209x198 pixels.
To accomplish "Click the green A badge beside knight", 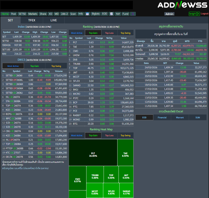I will (x=198, y=14).
